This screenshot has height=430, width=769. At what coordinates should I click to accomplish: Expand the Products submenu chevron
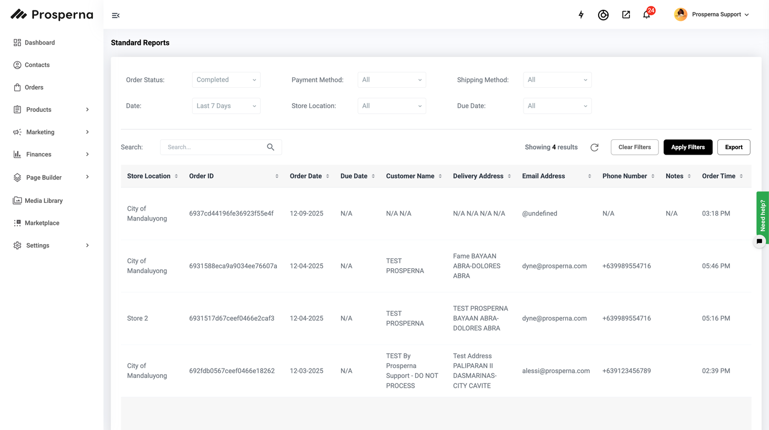tap(87, 110)
